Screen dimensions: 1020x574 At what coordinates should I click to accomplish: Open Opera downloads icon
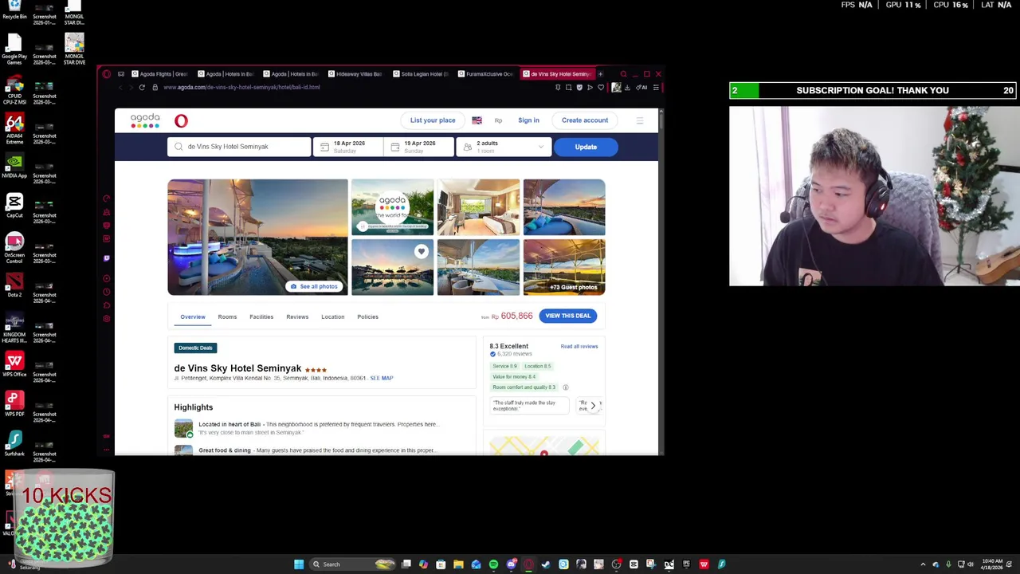coord(627,87)
